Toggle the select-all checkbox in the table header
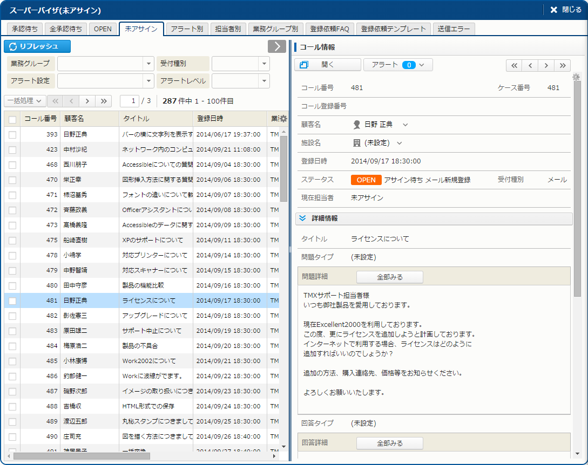The width and height of the screenshot is (588, 465). (12, 119)
